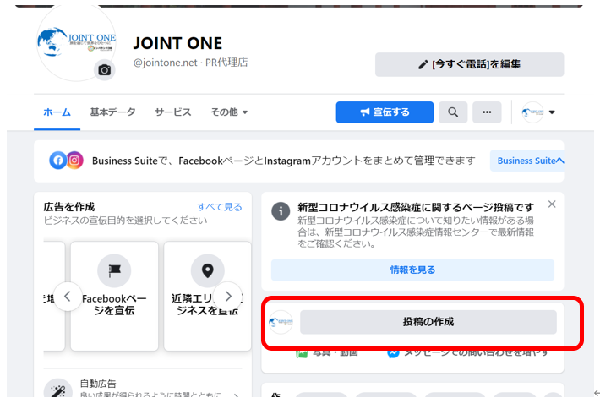This screenshot has height=409, width=600.
Task: Open page search with magnifier icon
Action: (453, 112)
